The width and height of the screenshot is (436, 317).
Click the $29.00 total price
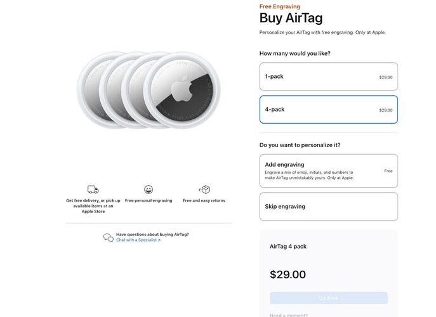(287, 275)
